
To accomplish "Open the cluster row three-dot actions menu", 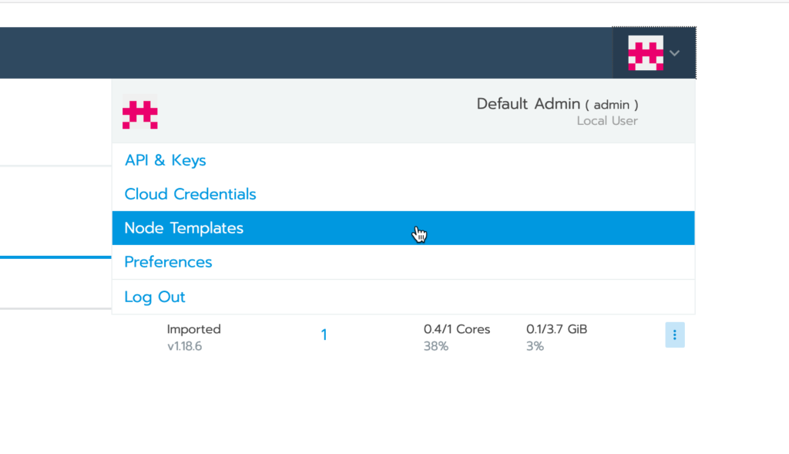I will point(675,335).
